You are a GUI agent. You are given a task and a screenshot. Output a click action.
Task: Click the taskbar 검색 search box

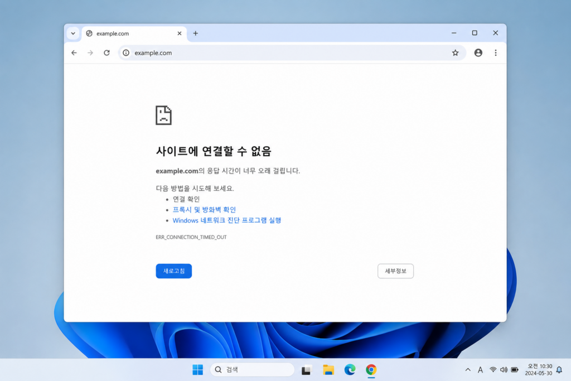[253, 370]
